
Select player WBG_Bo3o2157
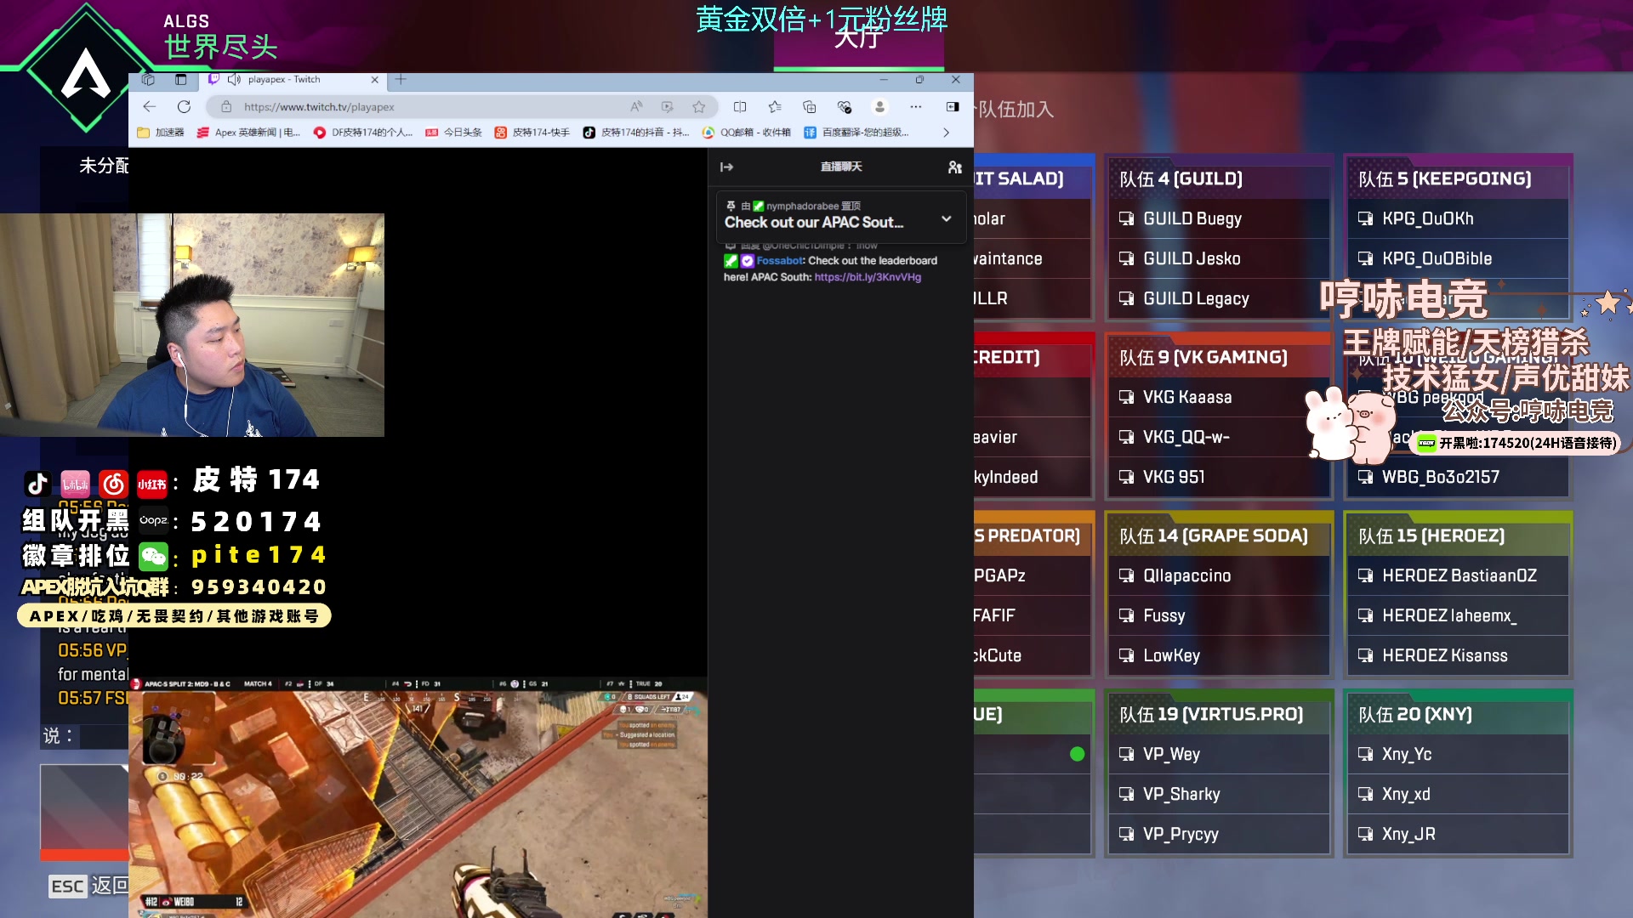coord(1458,477)
